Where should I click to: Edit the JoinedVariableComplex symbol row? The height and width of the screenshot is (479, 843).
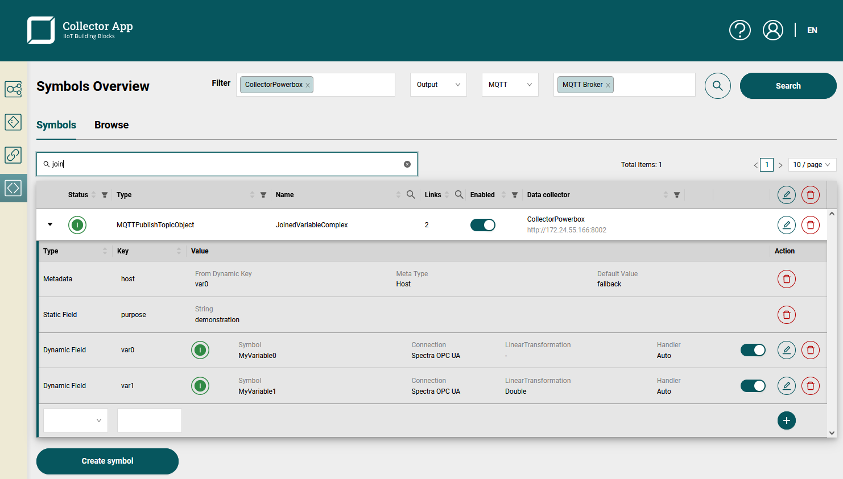(x=786, y=225)
